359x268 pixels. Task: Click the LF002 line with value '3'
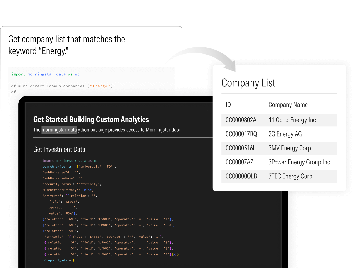tap(109, 243)
